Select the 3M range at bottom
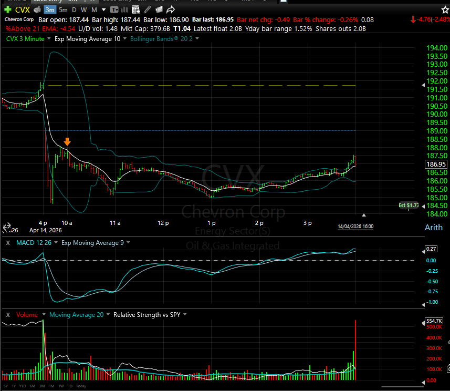The height and width of the screenshot is (391, 450). click(41, 386)
